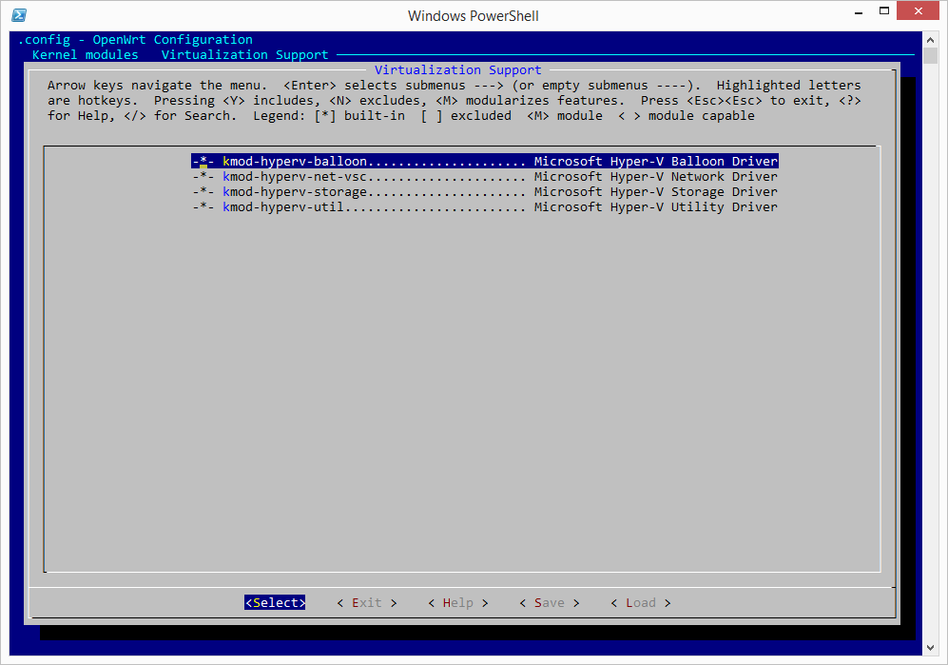Click the -*- marker beside kmod-hyperv-util

[x=203, y=207]
